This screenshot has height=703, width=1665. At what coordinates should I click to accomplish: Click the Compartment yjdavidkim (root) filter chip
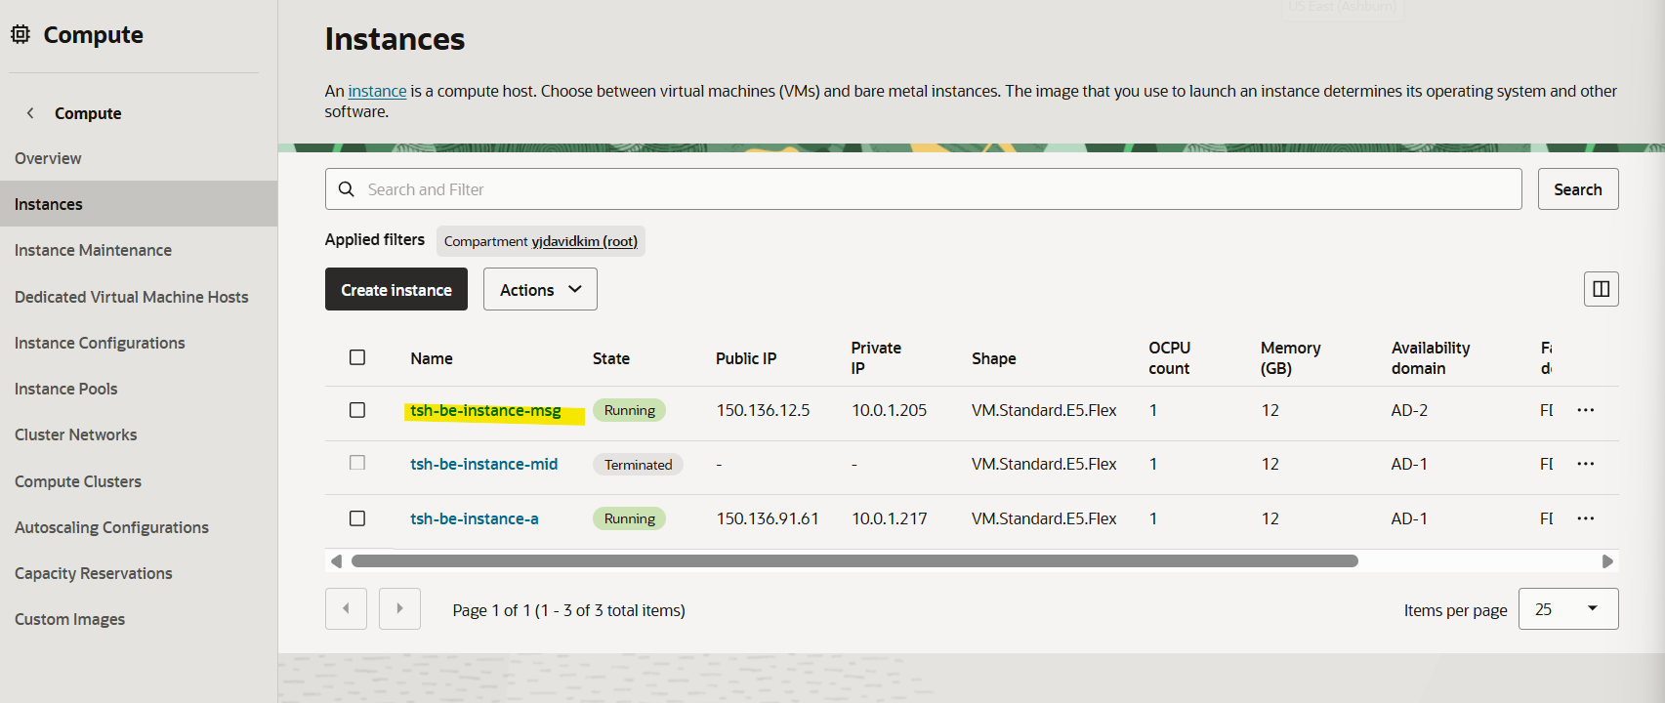click(x=540, y=241)
